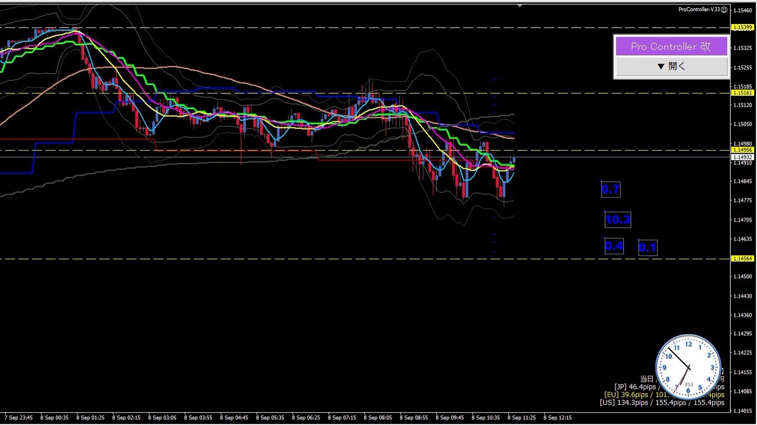Click the [JP] 46.4pips range line
Screen dimensions: 757x425
(x=669, y=387)
